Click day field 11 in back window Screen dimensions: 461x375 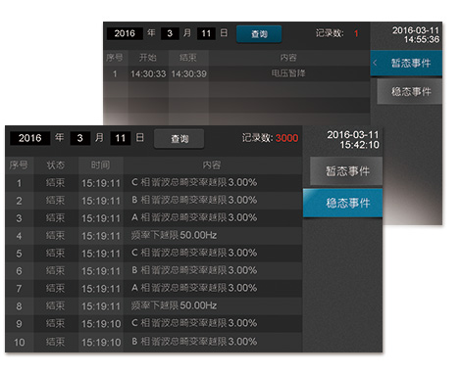click(x=206, y=33)
